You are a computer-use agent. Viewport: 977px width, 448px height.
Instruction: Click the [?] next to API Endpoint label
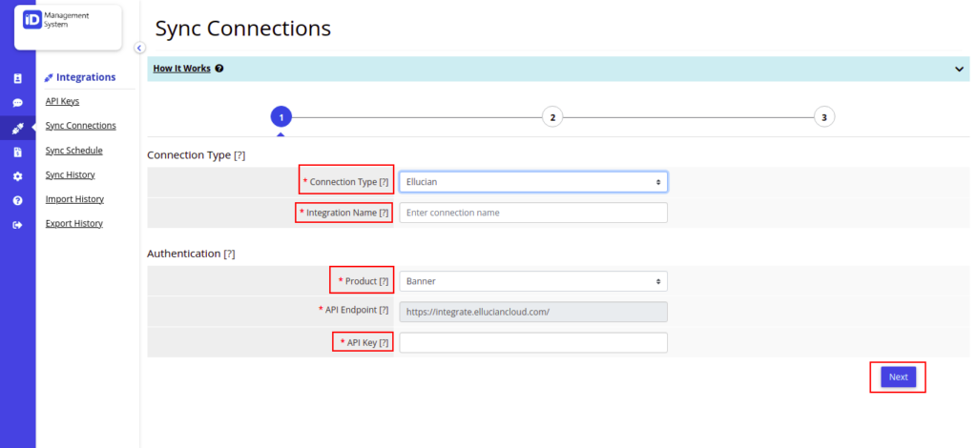384,310
